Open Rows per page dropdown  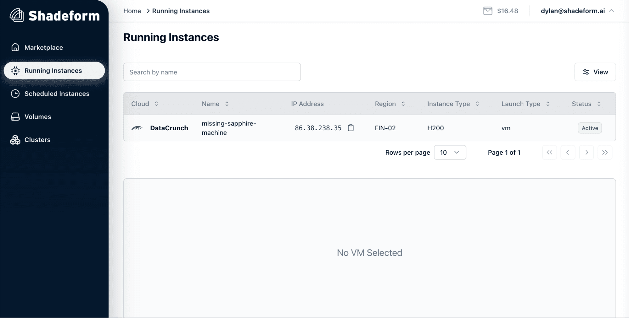450,153
